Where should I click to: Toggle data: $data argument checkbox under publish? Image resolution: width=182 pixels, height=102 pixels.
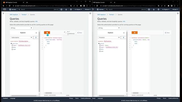[100, 45]
